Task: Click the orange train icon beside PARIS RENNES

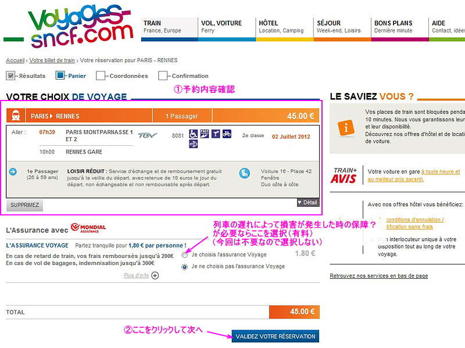Action: click(16, 116)
